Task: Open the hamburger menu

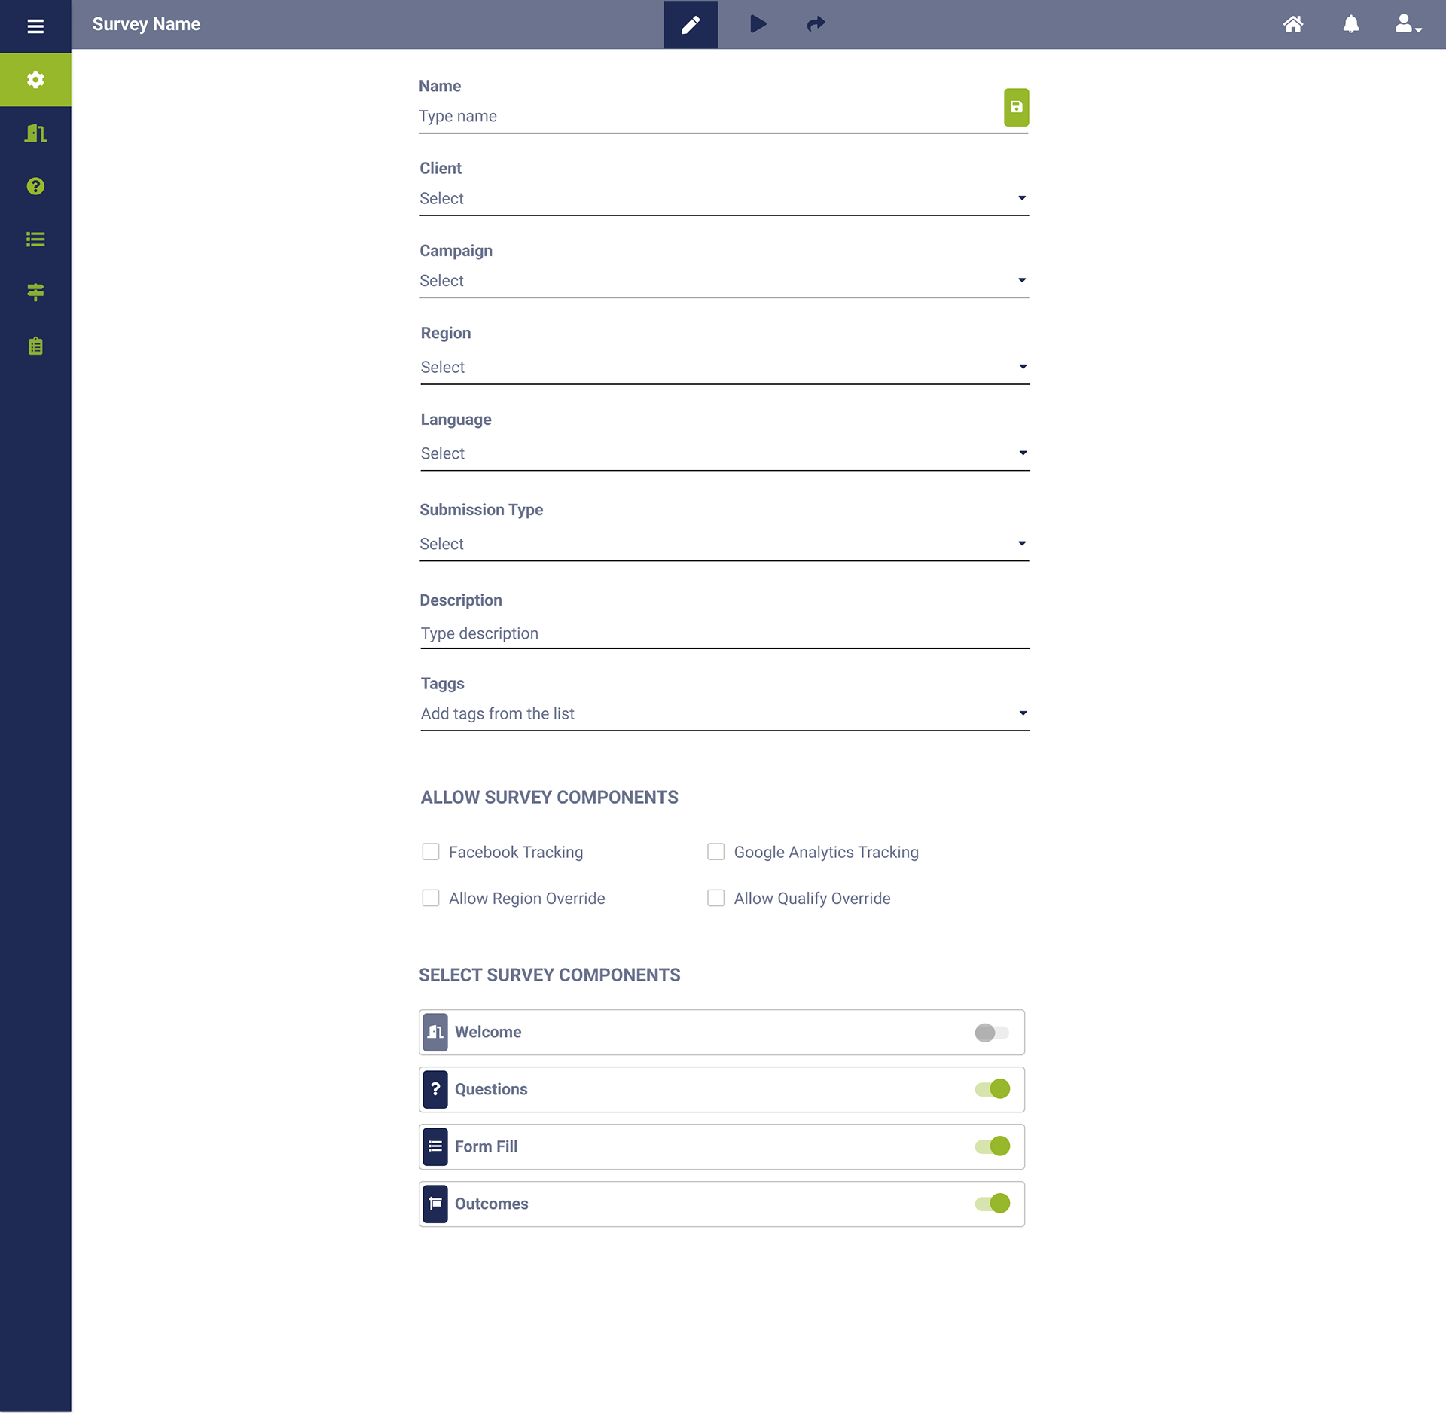Action: click(x=35, y=26)
